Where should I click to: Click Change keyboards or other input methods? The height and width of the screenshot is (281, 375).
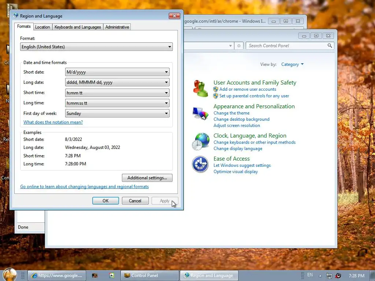pyautogui.click(x=255, y=142)
